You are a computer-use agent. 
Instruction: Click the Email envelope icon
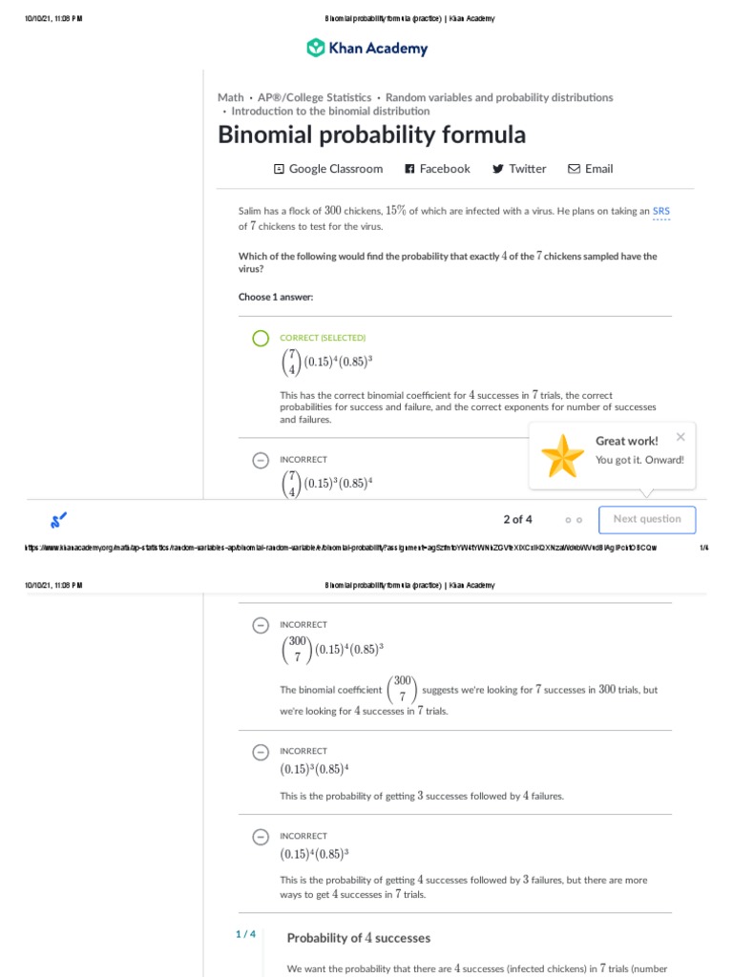[x=574, y=169]
